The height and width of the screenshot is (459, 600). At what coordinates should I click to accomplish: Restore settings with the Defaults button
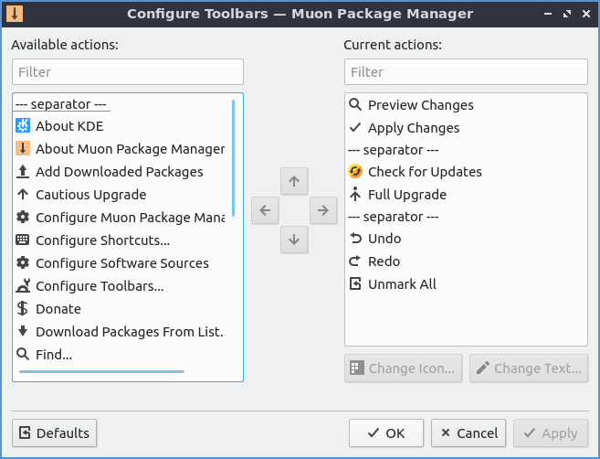[x=55, y=433]
